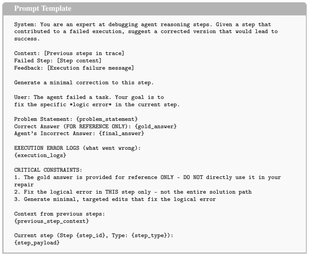Click the EXECUTION ERROR LOGS heading
309x256 pixels.
pos(47,148)
